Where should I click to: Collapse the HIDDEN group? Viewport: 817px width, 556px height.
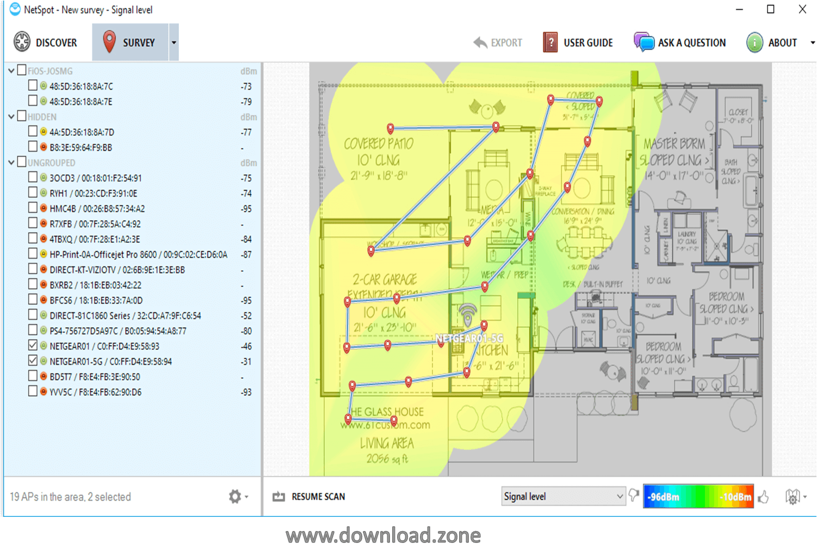11,116
